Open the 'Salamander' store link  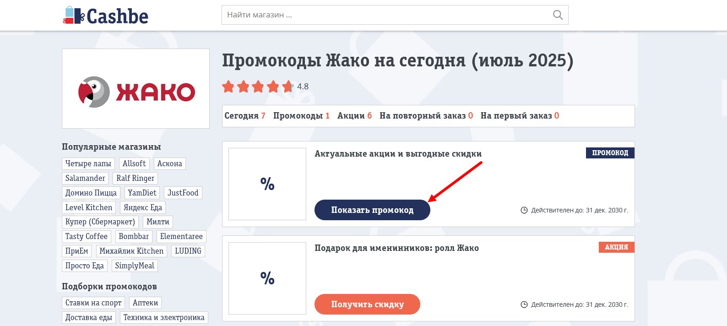[x=85, y=178]
